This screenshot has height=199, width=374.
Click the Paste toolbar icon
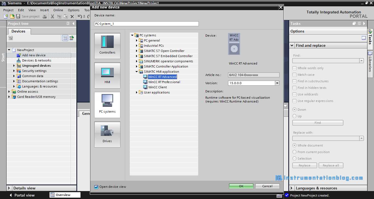tap(65, 16)
